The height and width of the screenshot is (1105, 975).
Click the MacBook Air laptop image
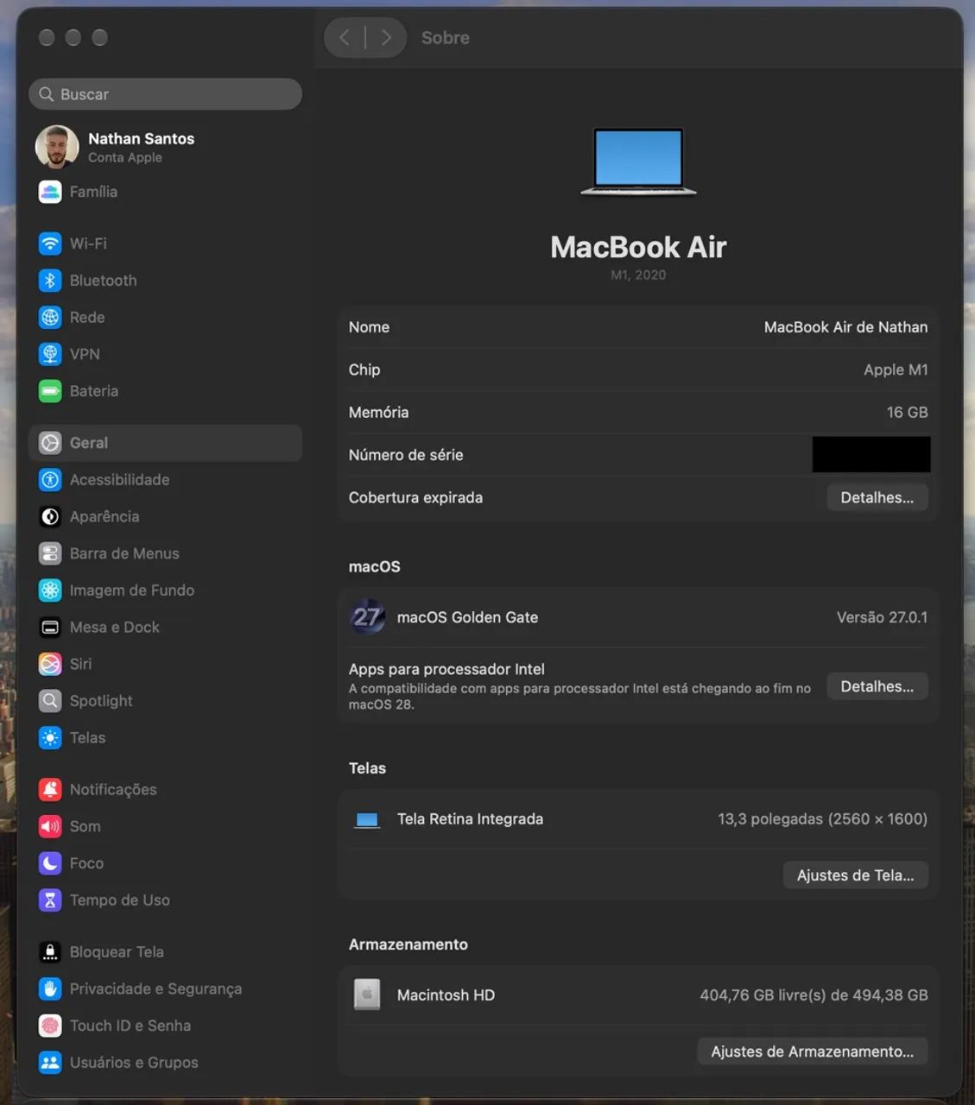[638, 161]
